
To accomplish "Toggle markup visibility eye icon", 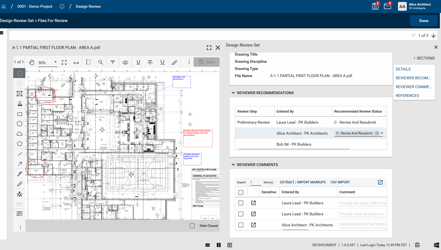I will click(x=125, y=62).
